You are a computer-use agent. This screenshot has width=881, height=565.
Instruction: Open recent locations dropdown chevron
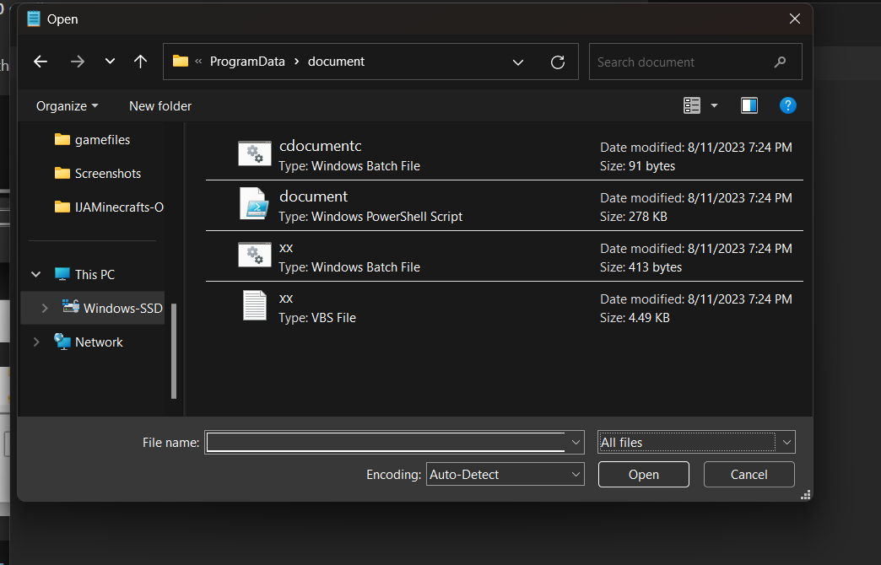(110, 62)
